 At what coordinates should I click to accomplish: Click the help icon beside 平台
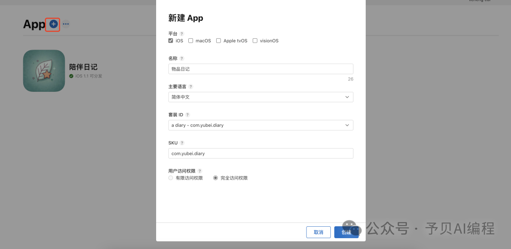click(x=182, y=34)
